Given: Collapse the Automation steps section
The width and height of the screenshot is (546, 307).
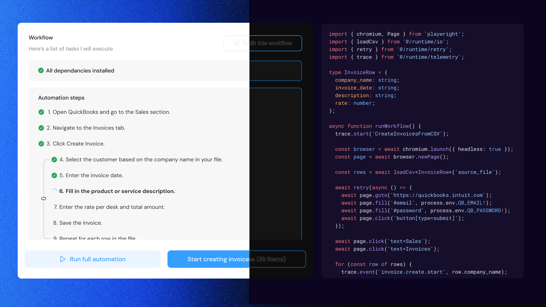Looking at the screenshot, I should click(61, 98).
